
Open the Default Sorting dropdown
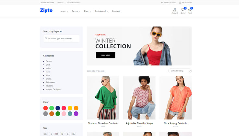[180, 71]
